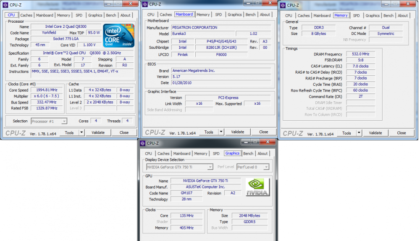The image size is (420, 241).
Task: Open Bench tab in Graphics window
Action: tap(248, 154)
